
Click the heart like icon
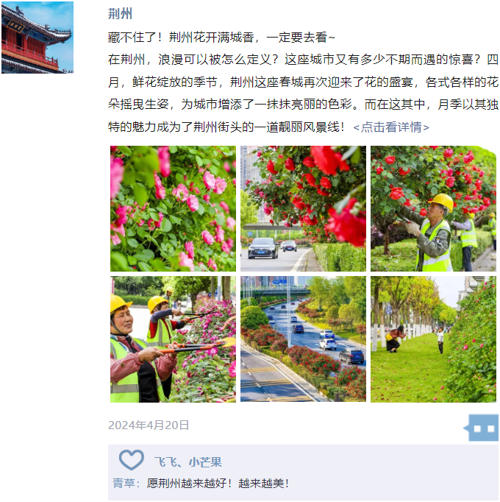132,460
